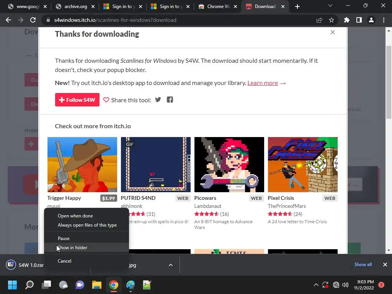The width and height of the screenshot is (392, 294).
Task: Open the Chat app on taskbar
Action: click(x=80, y=285)
